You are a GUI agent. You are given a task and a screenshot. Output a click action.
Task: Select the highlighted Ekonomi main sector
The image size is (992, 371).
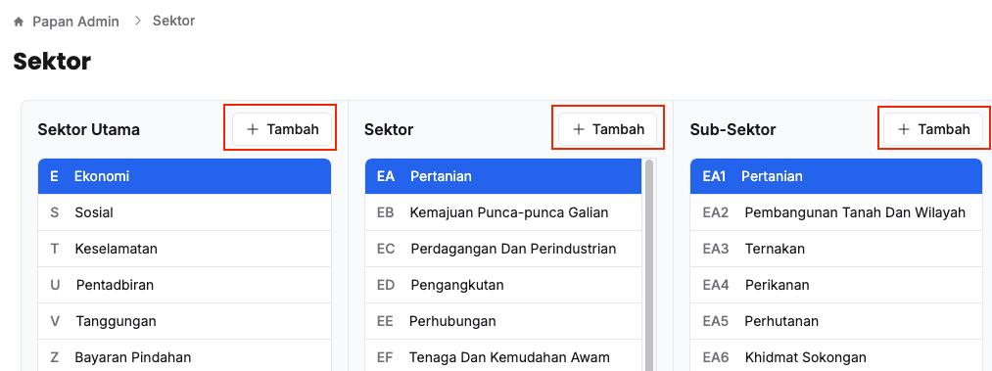(x=184, y=176)
